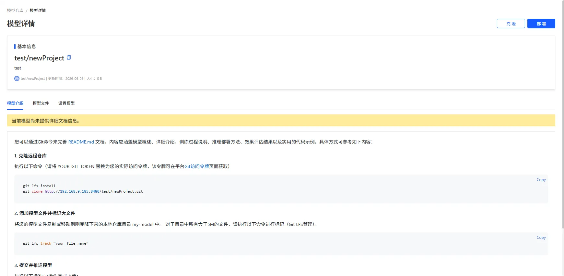The image size is (564, 276).
Task: Copy the test/newProject model name icon
Action: (x=69, y=58)
